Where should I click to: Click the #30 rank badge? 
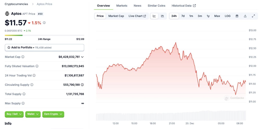40,14
